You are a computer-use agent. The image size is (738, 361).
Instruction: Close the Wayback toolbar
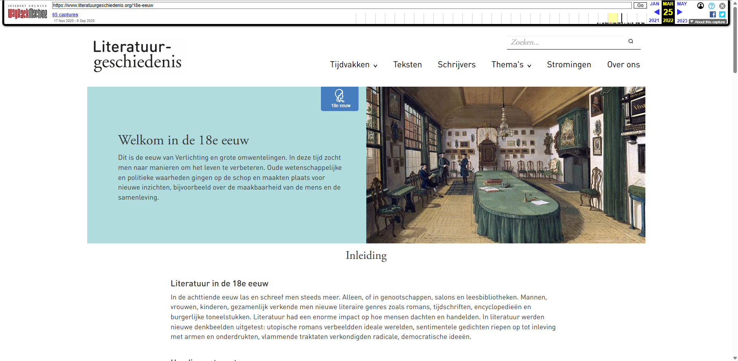[x=722, y=6]
